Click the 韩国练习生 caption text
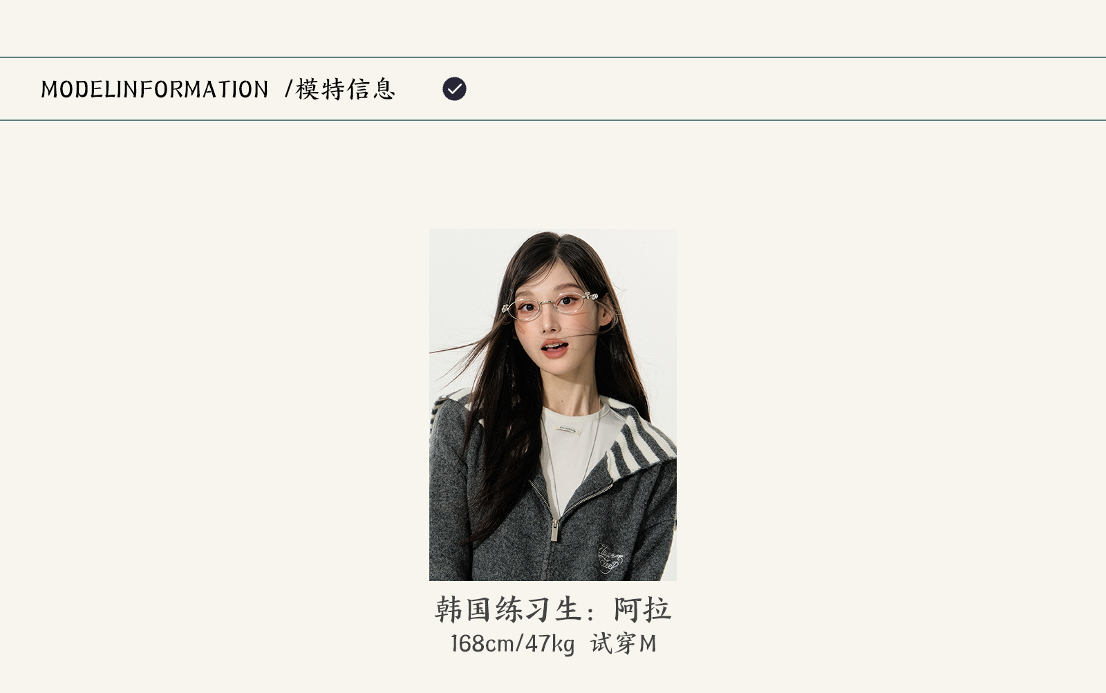The height and width of the screenshot is (693, 1106). [507, 610]
